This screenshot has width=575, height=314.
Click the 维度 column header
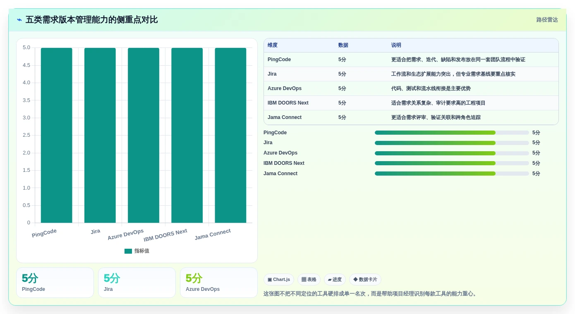click(x=273, y=45)
